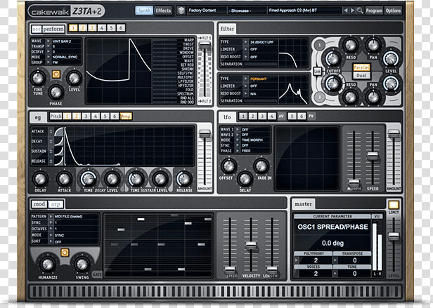Click the filter 1 RESO knob
433x308 pixels.
tap(351, 45)
